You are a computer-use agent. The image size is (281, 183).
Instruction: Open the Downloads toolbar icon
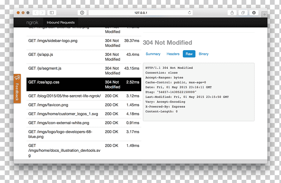point(254,13)
